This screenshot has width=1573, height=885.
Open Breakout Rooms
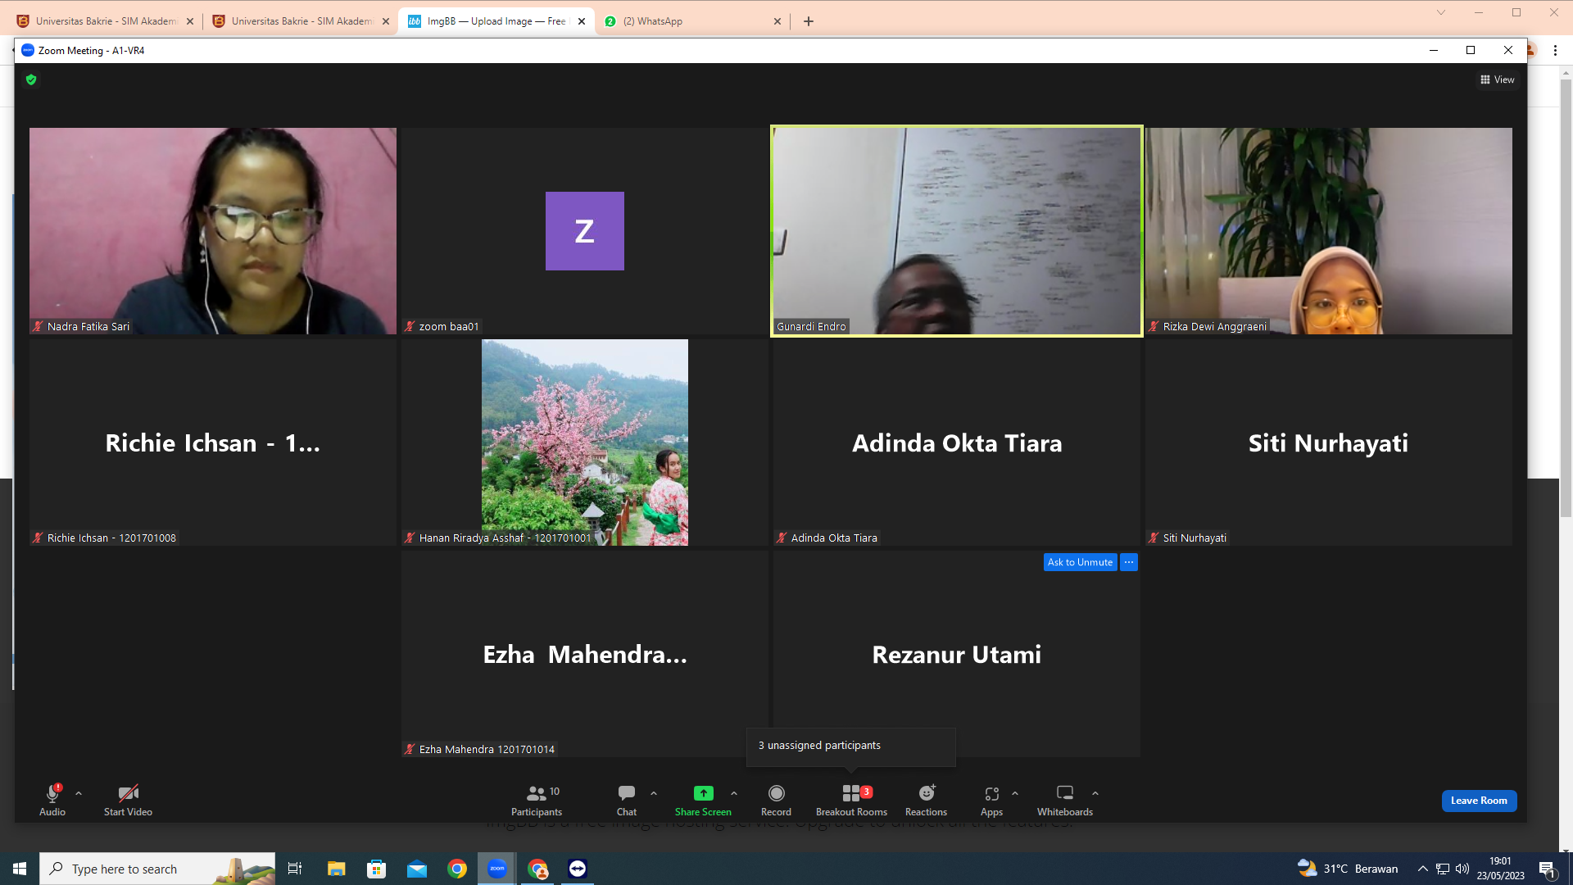(851, 800)
